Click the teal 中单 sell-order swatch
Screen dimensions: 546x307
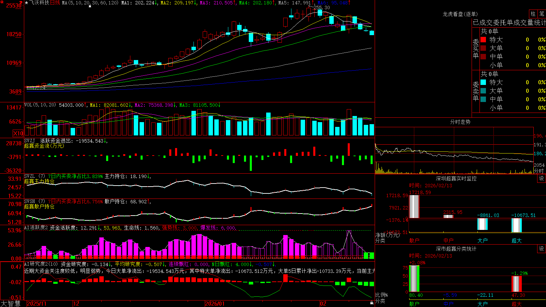tap(483, 99)
